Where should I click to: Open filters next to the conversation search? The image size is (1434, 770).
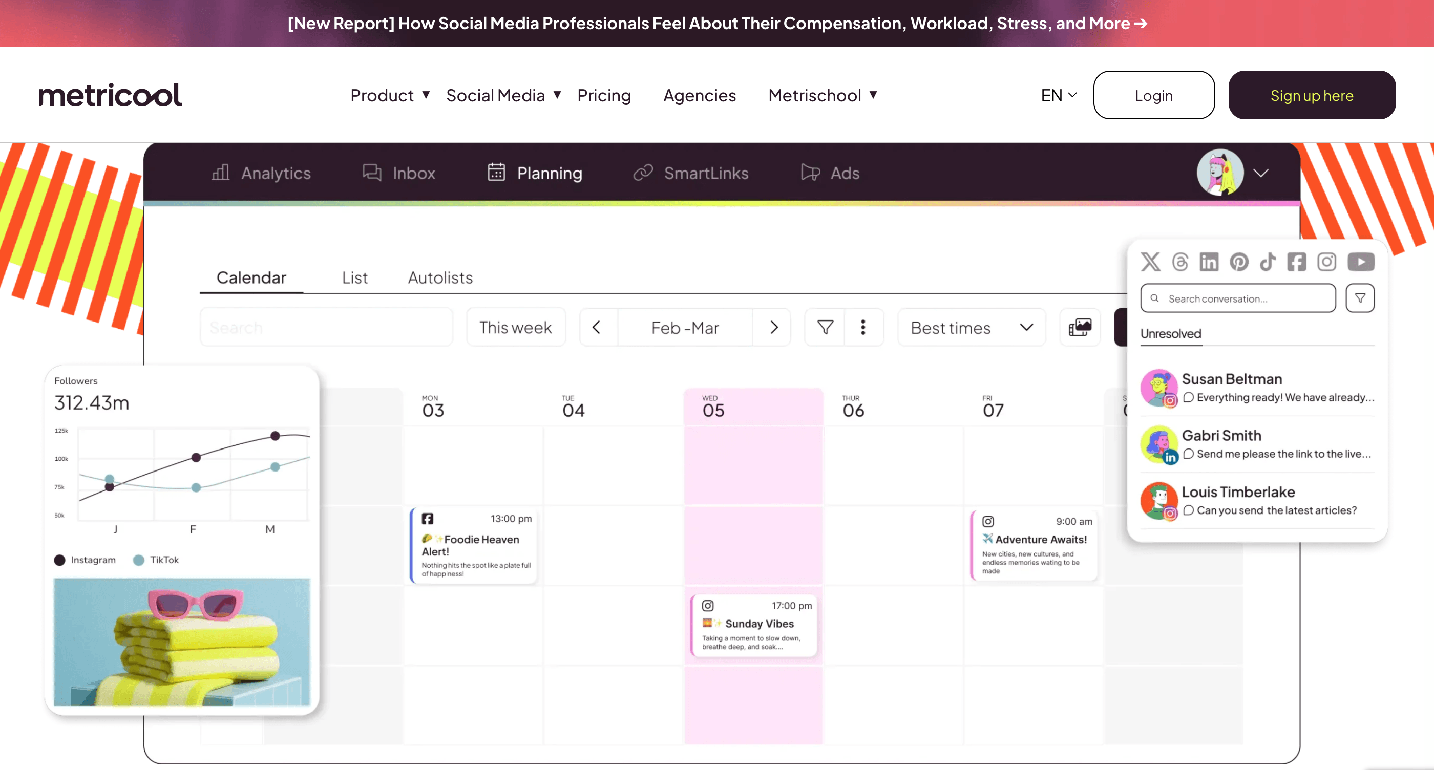1360,297
